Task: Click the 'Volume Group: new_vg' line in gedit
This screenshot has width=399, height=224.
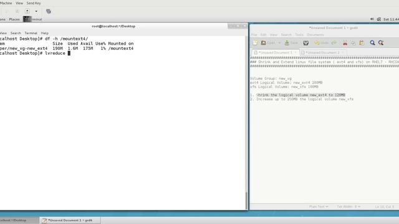Action: 271,79
